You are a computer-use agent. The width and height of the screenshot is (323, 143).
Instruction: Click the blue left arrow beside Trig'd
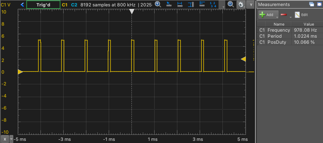pyautogui.click(x=22, y=5)
